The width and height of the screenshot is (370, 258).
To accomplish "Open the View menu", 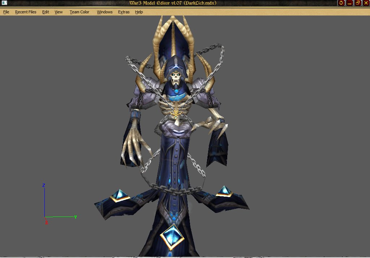I will 59,12.
